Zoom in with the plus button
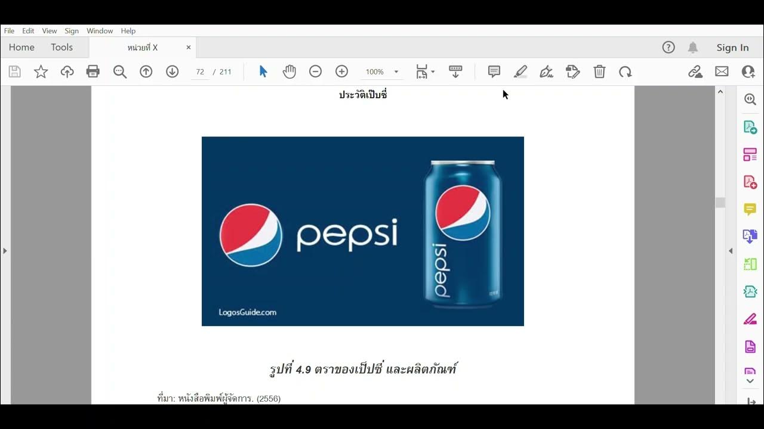This screenshot has width=764, height=429. pyautogui.click(x=342, y=72)
